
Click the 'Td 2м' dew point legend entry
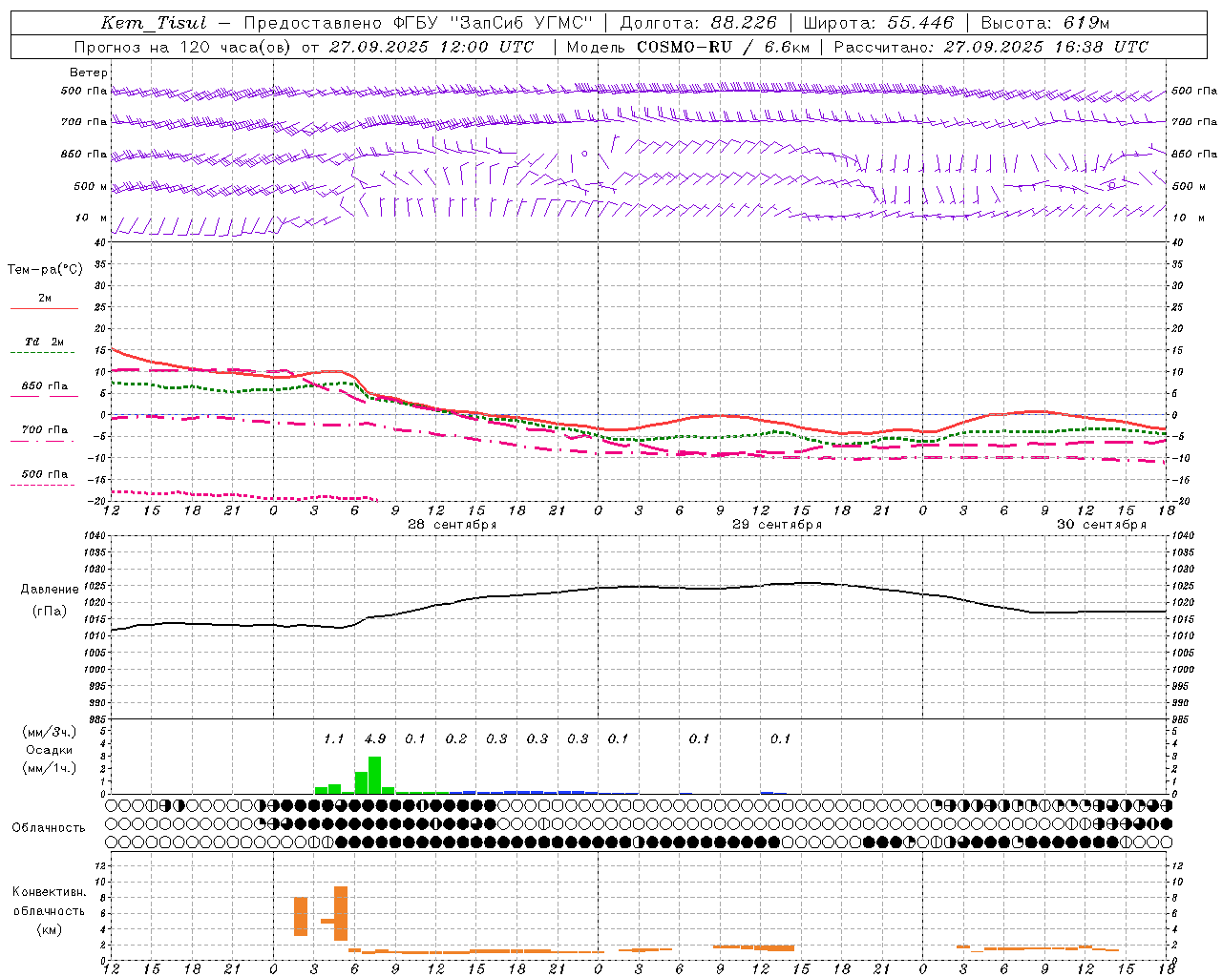click(45, 342)
